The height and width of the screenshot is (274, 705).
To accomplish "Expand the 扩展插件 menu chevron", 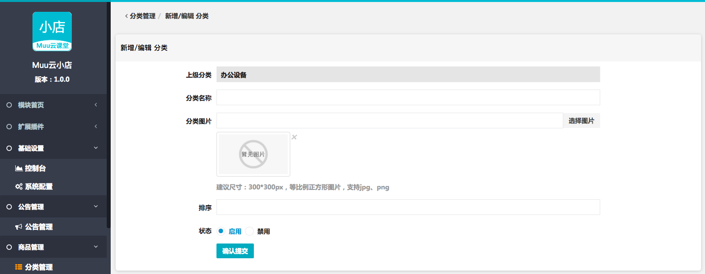I will (96, 126).
